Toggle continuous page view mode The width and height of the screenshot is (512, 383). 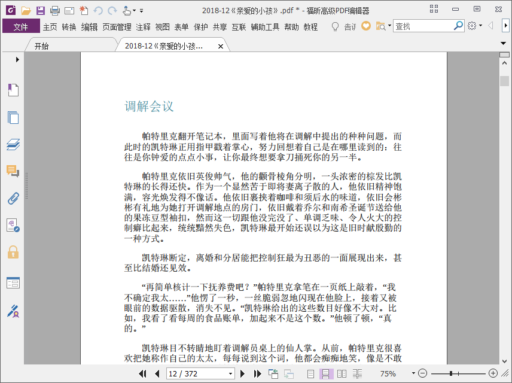(326, 373)
